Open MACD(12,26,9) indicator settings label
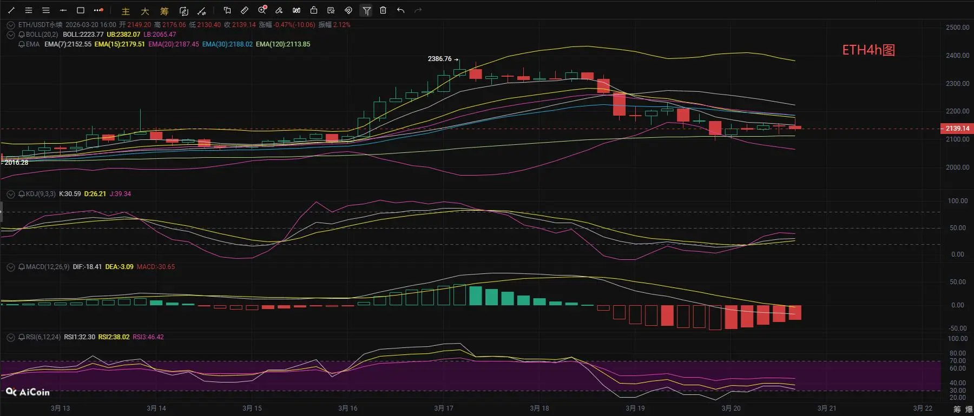This screenshot has width=974, height=416. 48,267
